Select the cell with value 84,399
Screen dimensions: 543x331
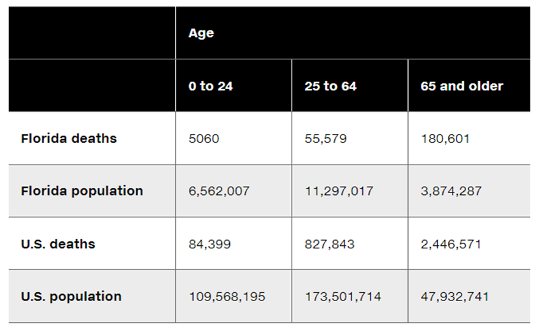[x=234, y=243]
